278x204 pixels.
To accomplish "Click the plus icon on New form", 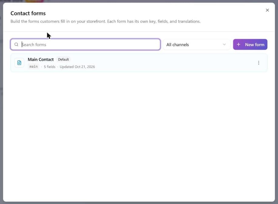I will [x=239, y=45].
